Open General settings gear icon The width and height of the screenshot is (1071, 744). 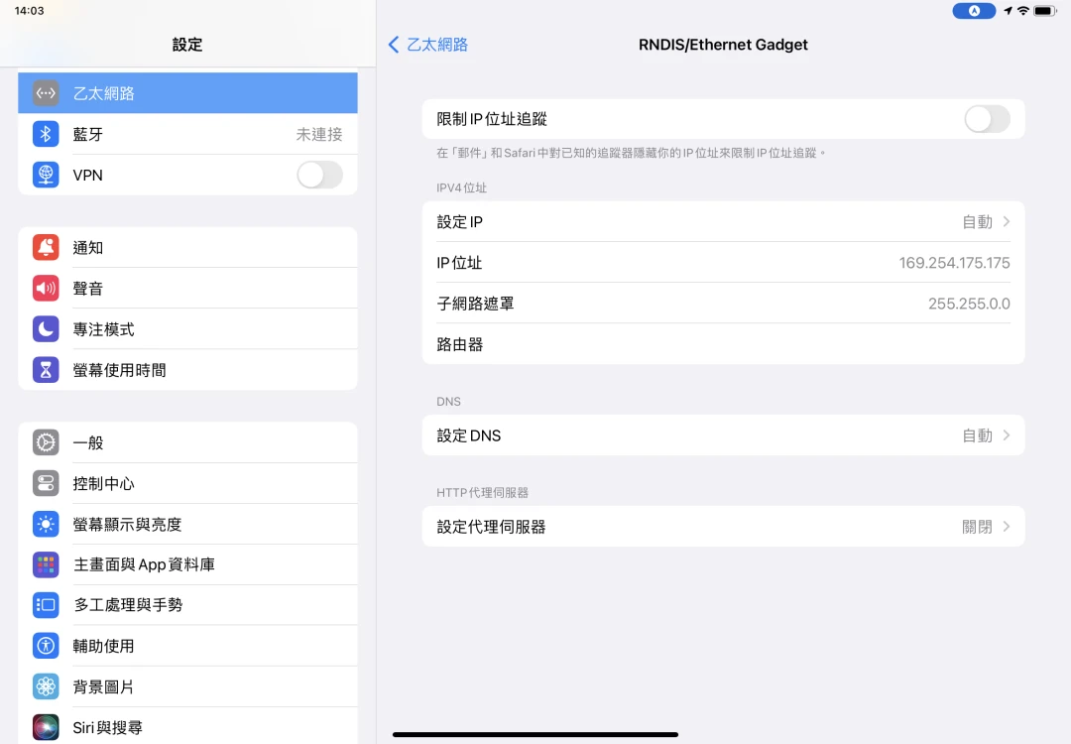(46, 442)
